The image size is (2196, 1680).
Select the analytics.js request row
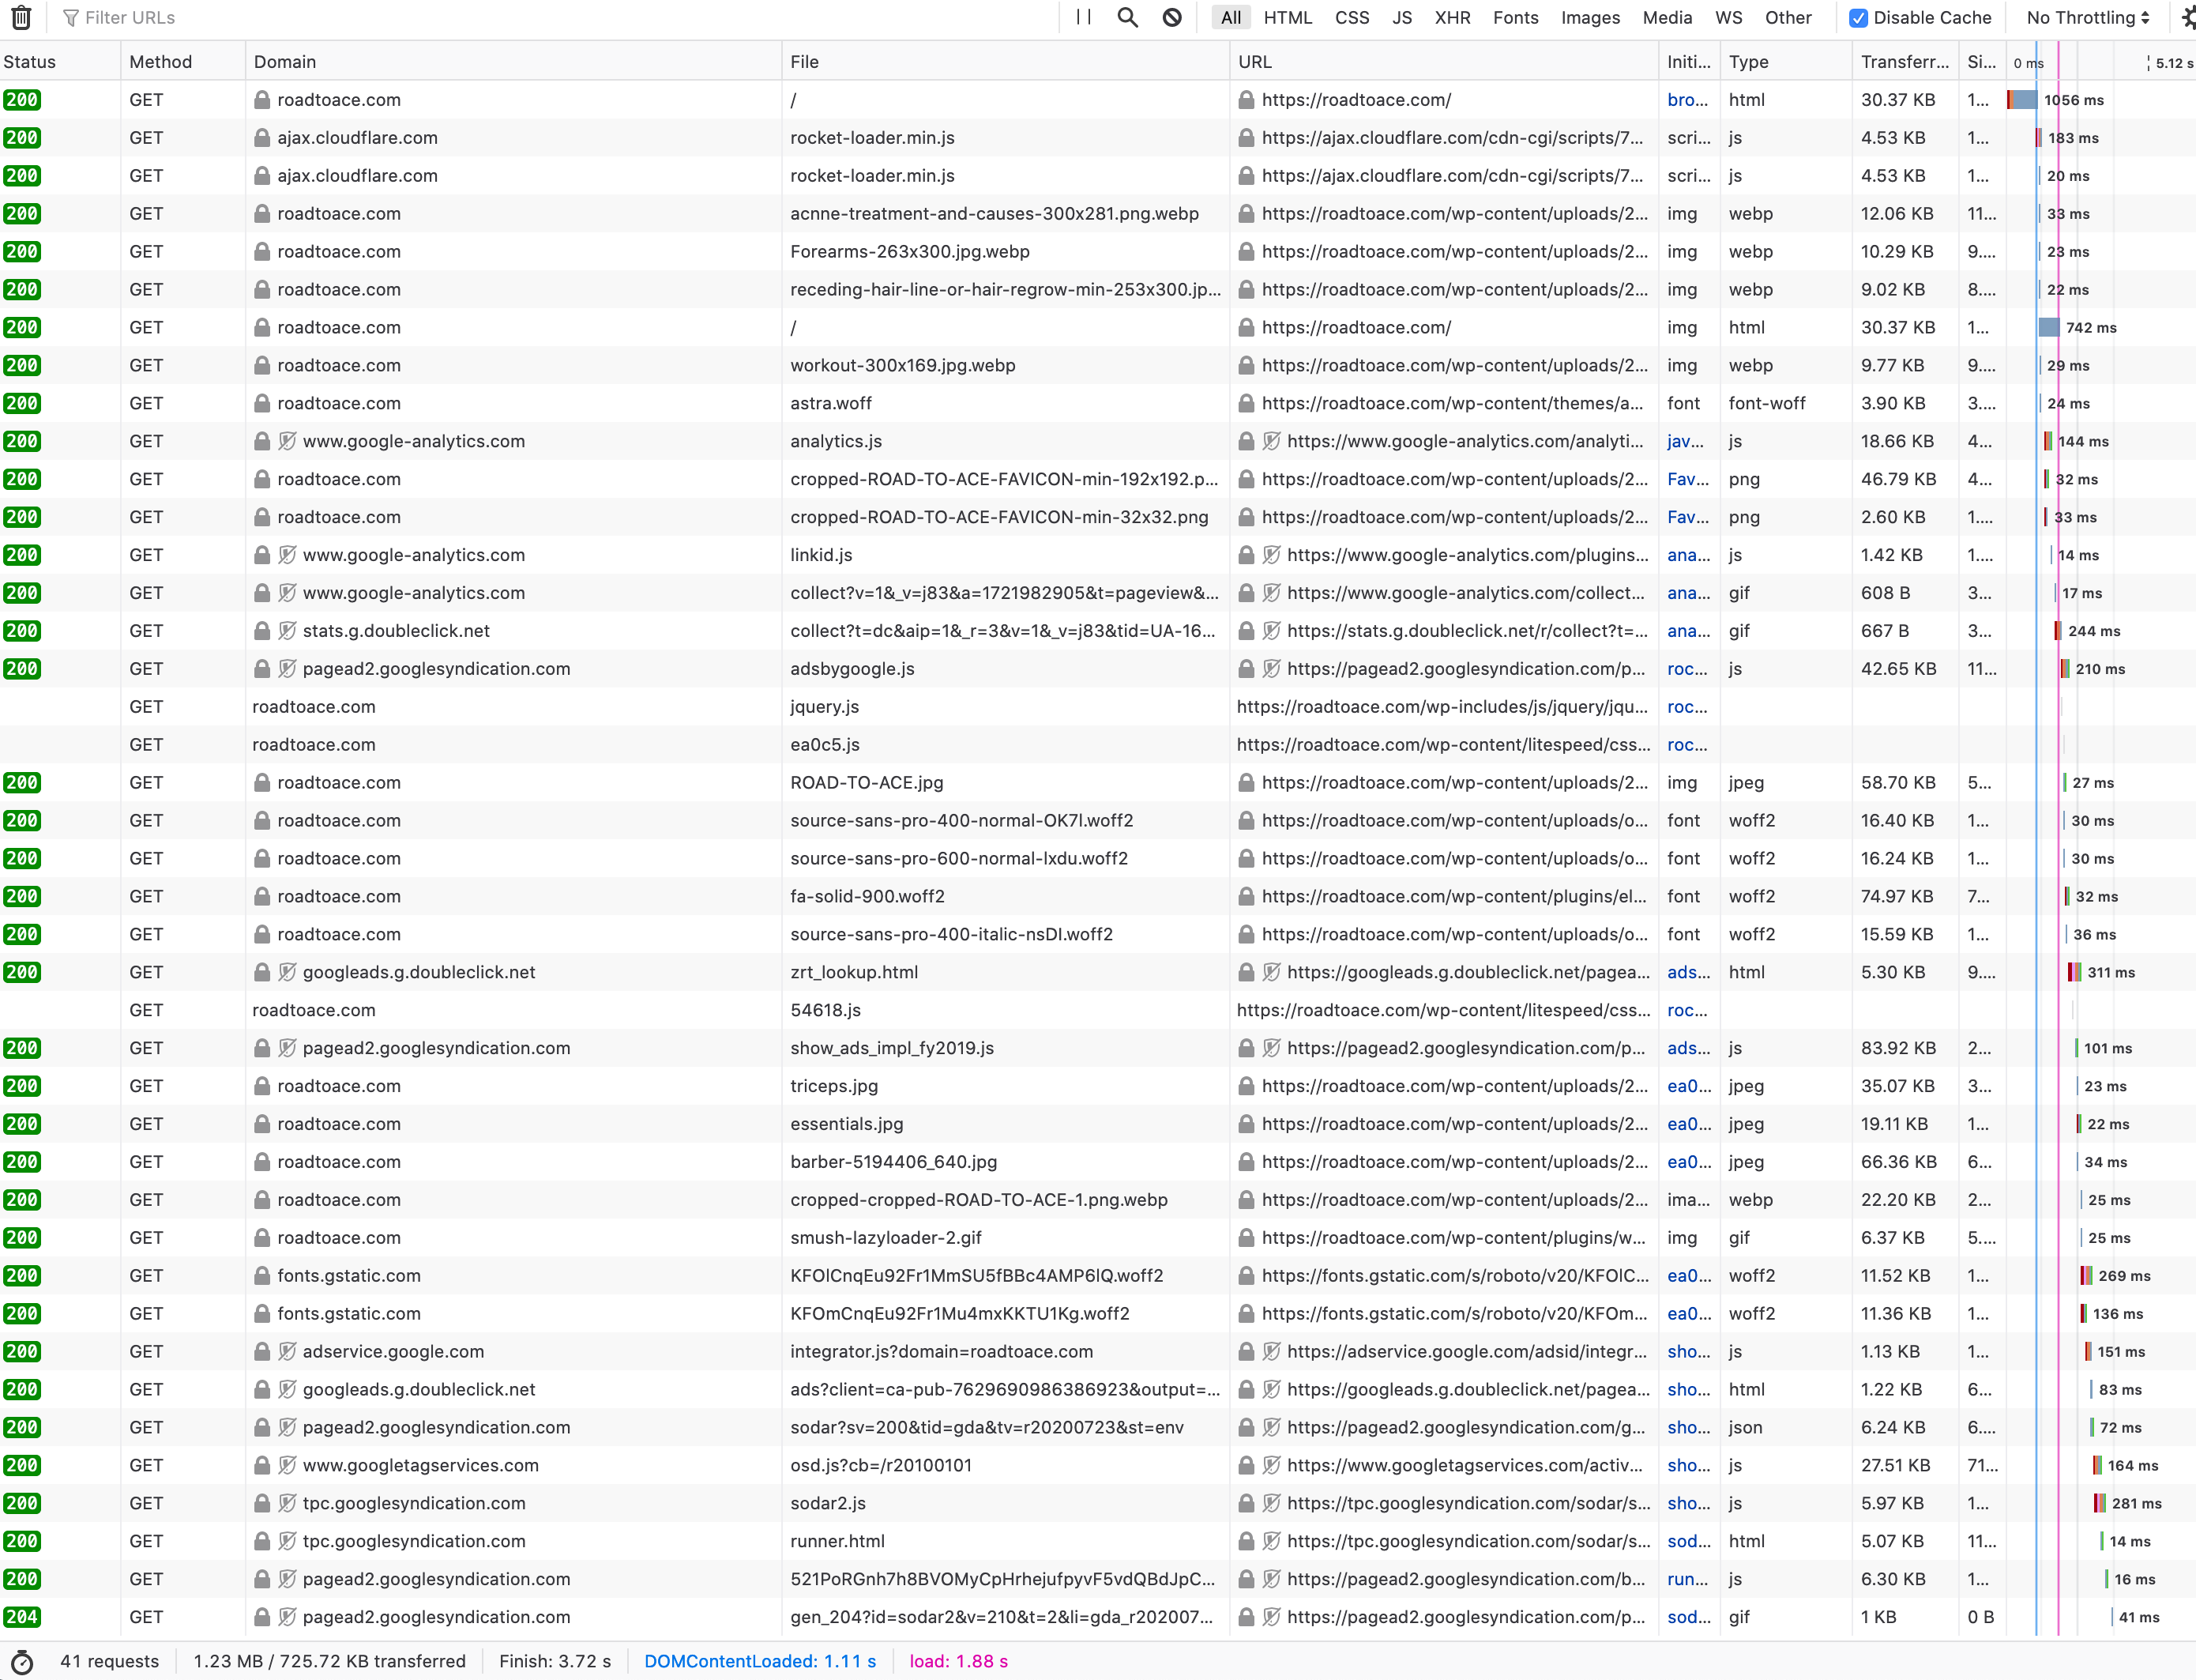(x=1097, y=442)
